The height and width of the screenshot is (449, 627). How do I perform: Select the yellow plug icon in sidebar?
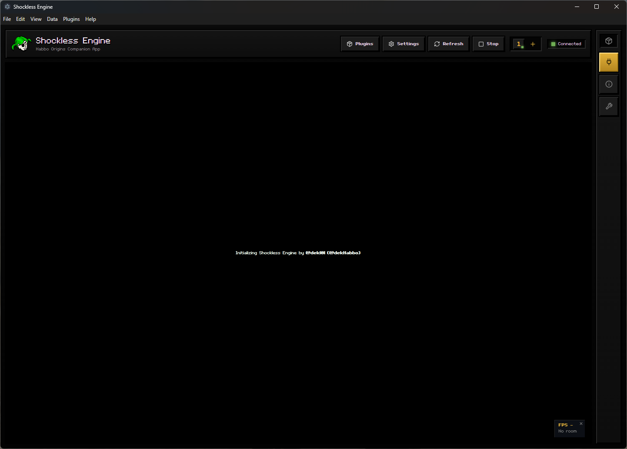[x=609, y=62]
